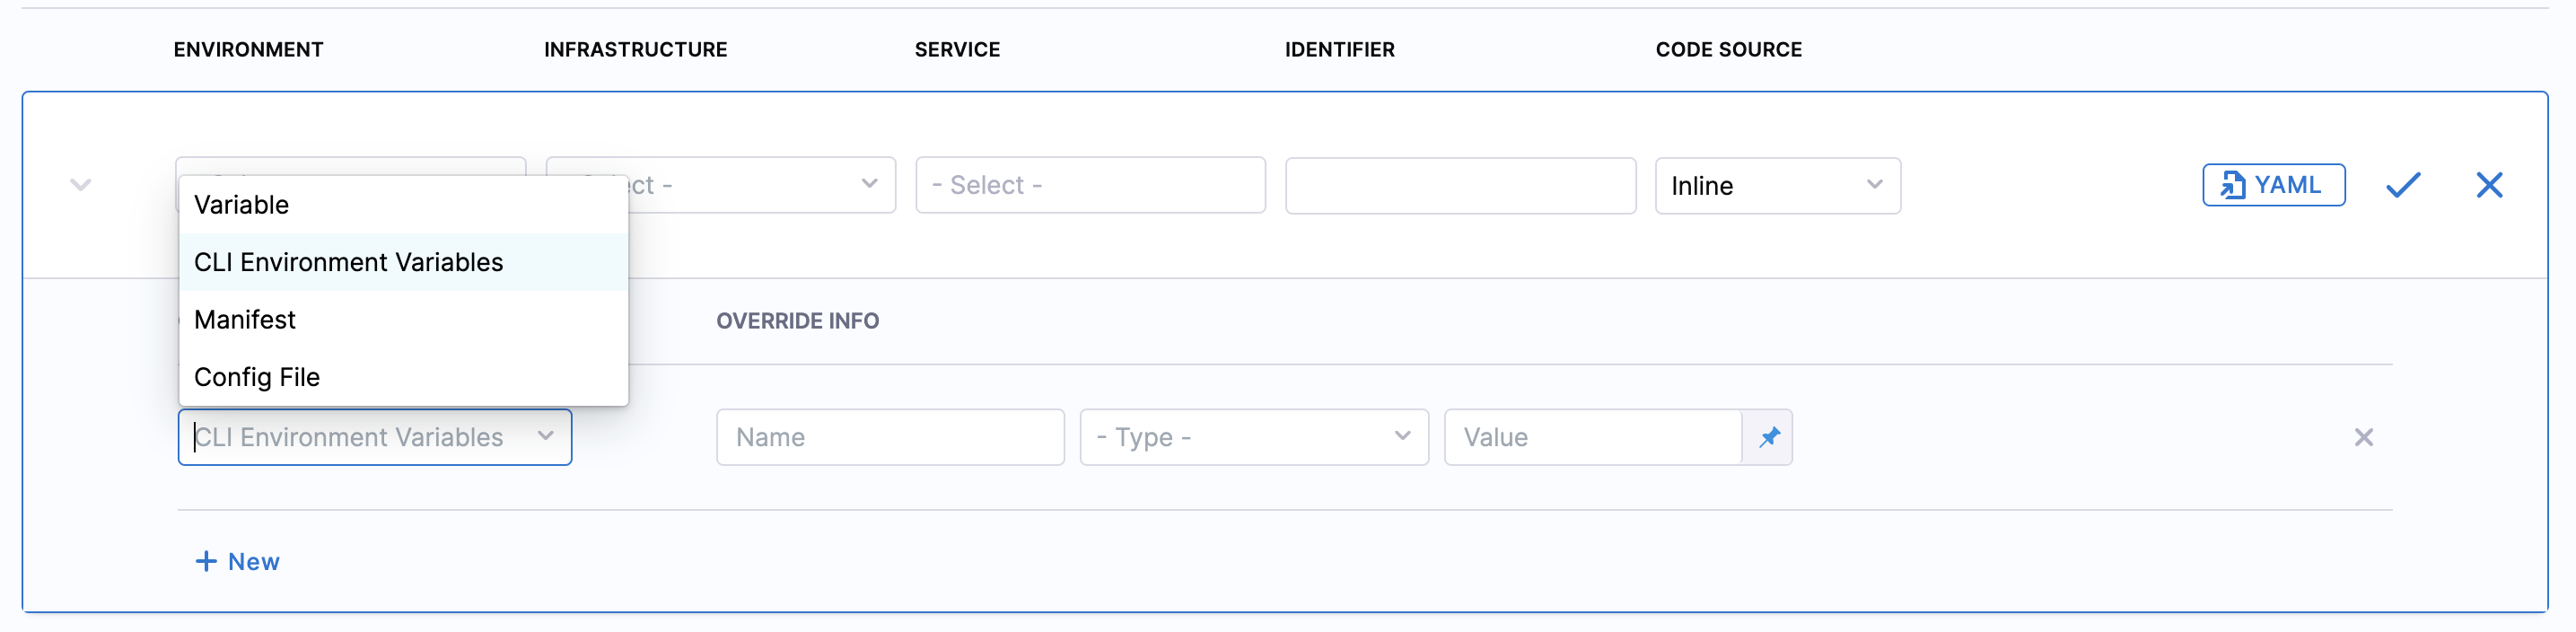
Task: Select CLI Environment Variables option in list
Action: [x=348, y=262]
